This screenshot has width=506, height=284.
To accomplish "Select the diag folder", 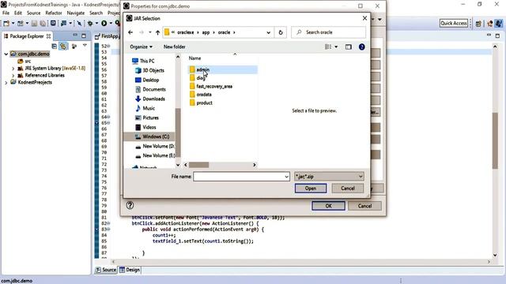I will [223, 78].
